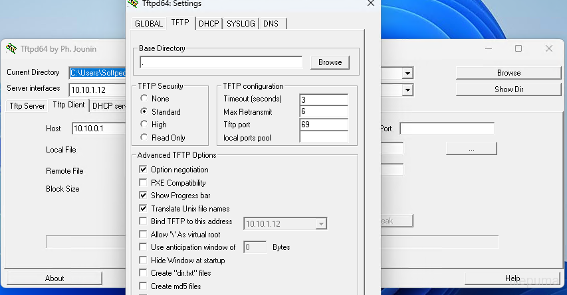Switch to the GLOBAL settings tab

tap(149, 23)
